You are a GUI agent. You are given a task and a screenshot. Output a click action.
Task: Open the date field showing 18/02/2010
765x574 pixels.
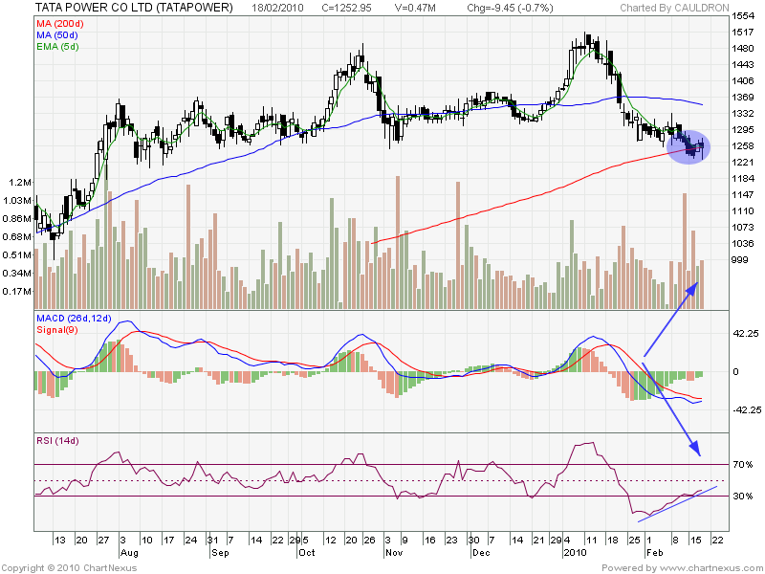[277, 8]
